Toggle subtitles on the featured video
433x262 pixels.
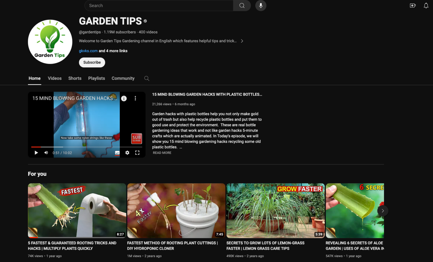(x=117, y=153)
